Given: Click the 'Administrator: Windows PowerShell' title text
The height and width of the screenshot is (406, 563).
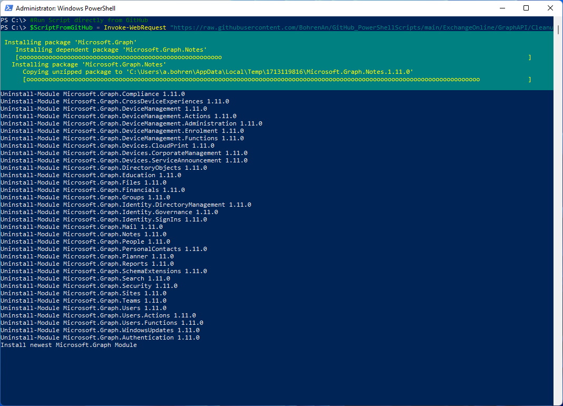Looking at the screenshot, I should pyautogui.click(x=65, y=8).
